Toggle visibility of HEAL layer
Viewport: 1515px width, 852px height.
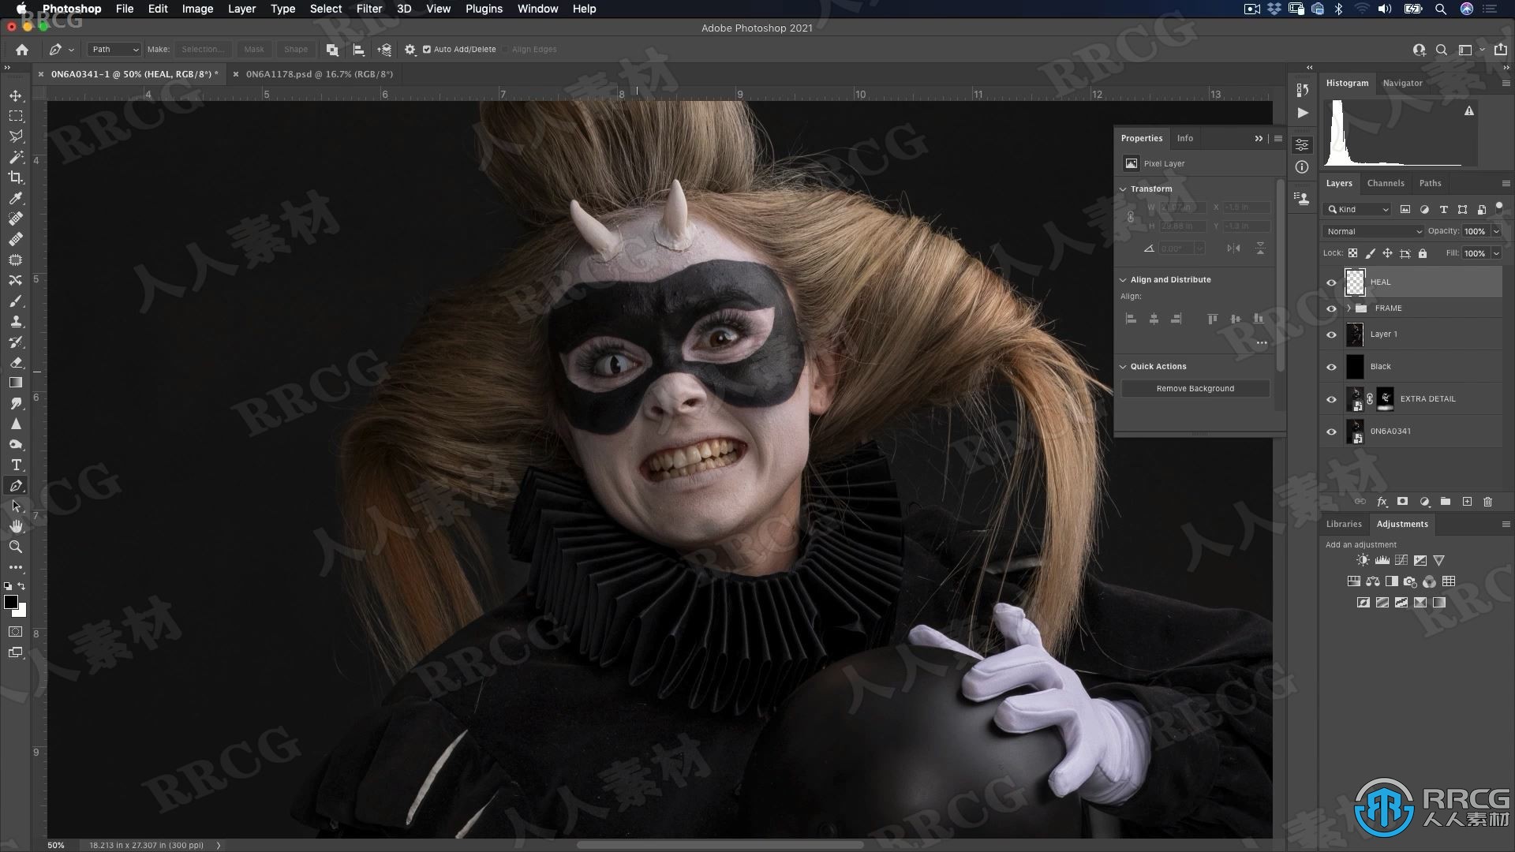(1332, 282)
